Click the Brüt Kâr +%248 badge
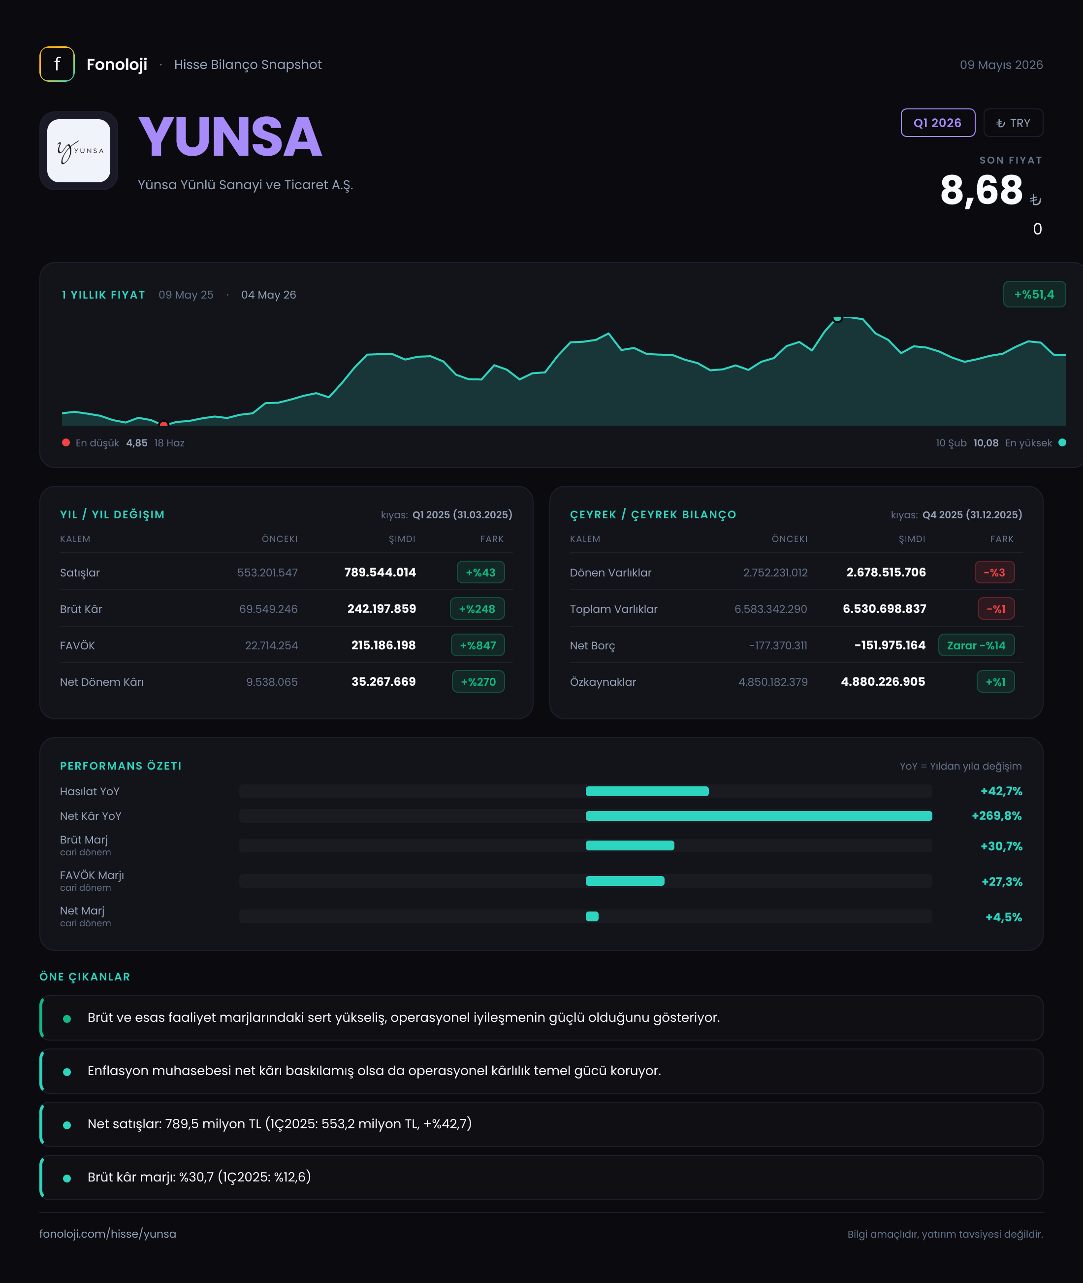The height and width of the screenshot is (1283, 1083). [x=477, y=609]
